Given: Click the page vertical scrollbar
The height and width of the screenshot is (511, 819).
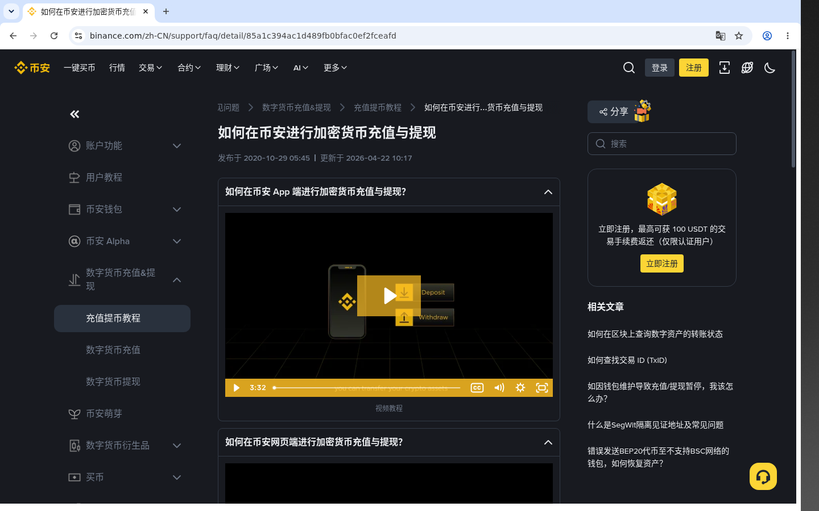Looking at the screenshot, I should (x=793, y=109).
